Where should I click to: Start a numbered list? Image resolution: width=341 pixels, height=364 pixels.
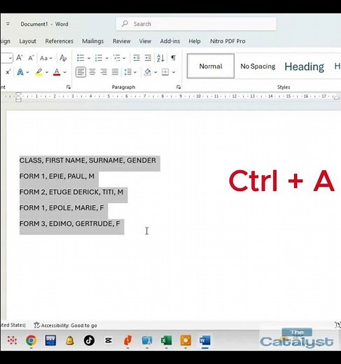tap(99, 58)
